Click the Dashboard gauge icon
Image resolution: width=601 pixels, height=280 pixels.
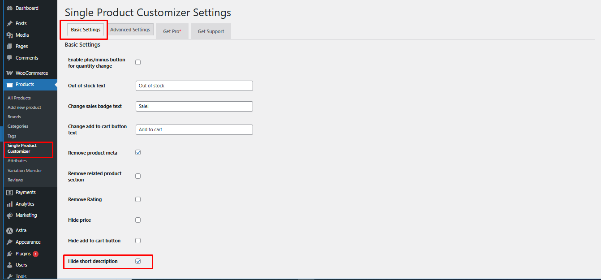pos(9,8)
